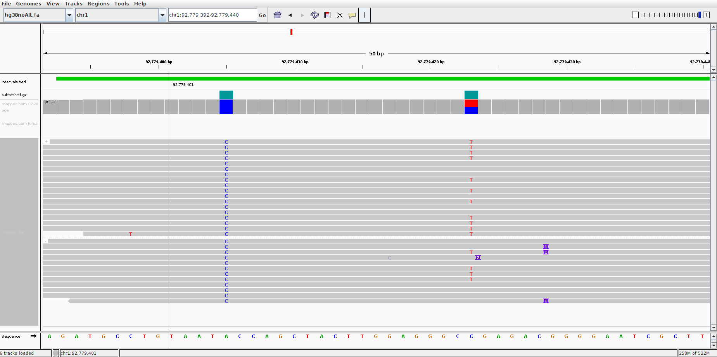The height and width of the screenshot is (357, 717).
Task: Click the last-row purple insertion marker
Action: click(x=546, y=301)
